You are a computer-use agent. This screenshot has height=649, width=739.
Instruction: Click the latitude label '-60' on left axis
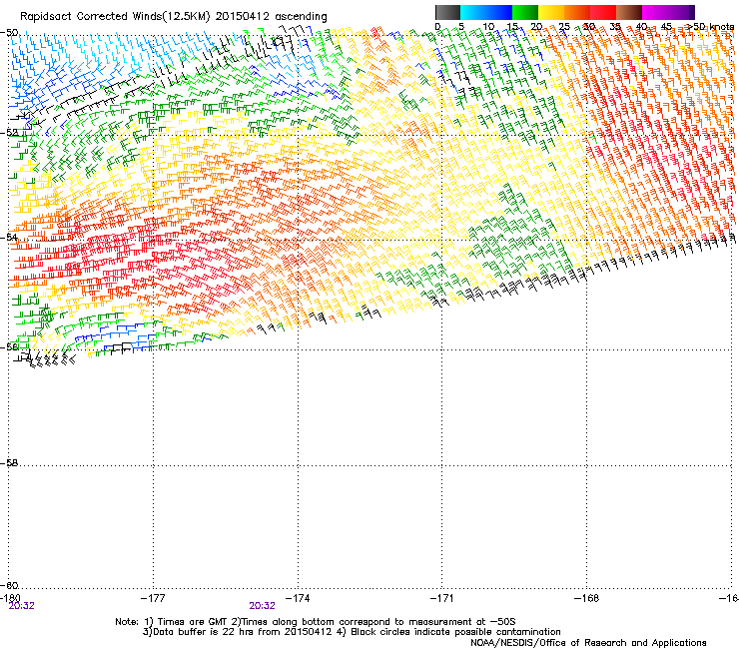[9, 585]
